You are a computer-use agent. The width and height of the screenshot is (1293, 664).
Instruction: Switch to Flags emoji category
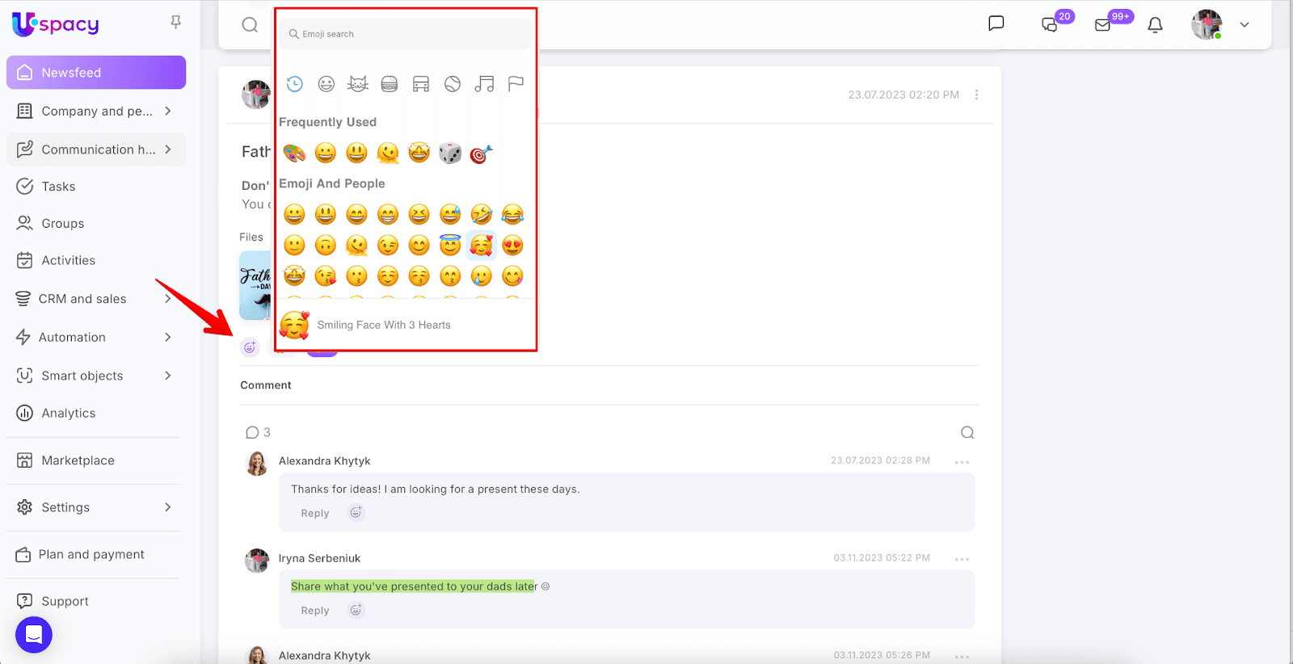[516, 84]
